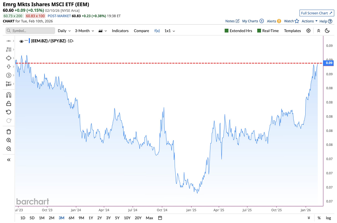Focus the Symbol search field
This screenshot has height=223, width=337.
[x=30, y=31]
